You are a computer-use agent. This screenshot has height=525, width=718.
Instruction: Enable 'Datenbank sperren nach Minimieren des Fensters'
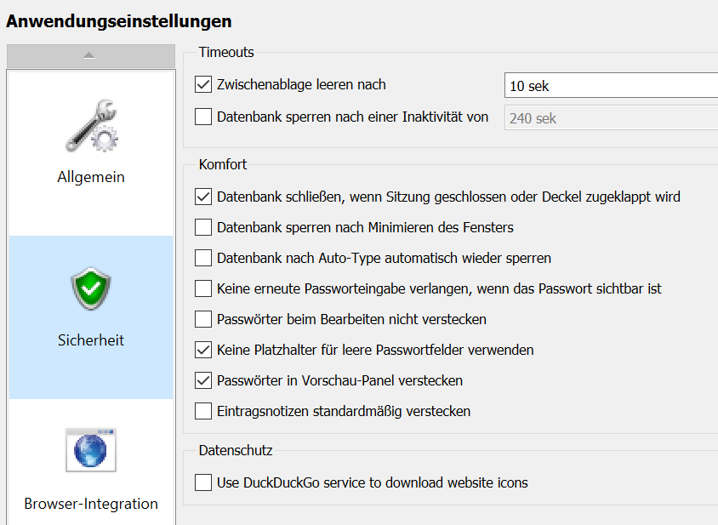coord(203,227)
